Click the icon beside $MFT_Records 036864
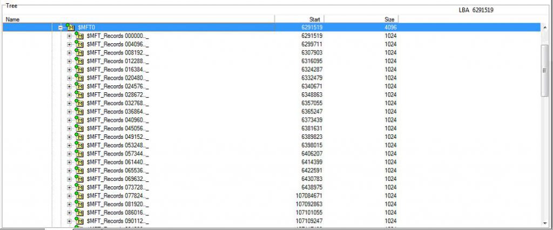 79,111
